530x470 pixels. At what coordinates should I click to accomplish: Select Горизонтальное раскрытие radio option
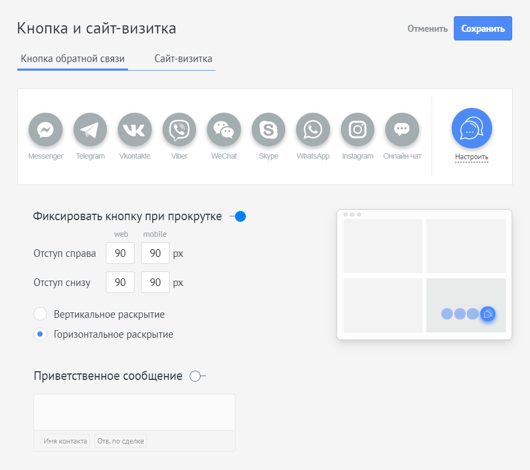click(40, 334)
